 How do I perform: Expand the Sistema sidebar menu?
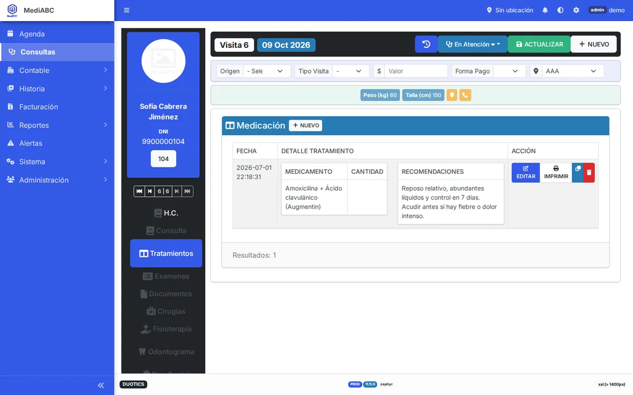pyautogui.click(x=57, y=161)
